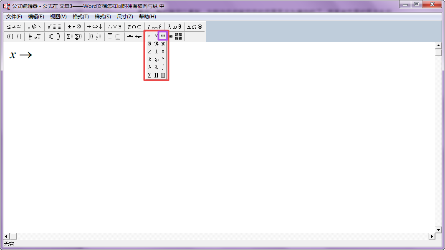Open the fence templates palette
Screen dimensions: 445x250
point(14,37)
